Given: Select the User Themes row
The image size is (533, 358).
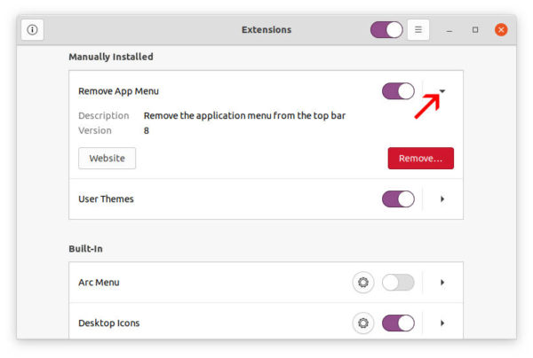Looking at the screenshot, I should point(266,199).
